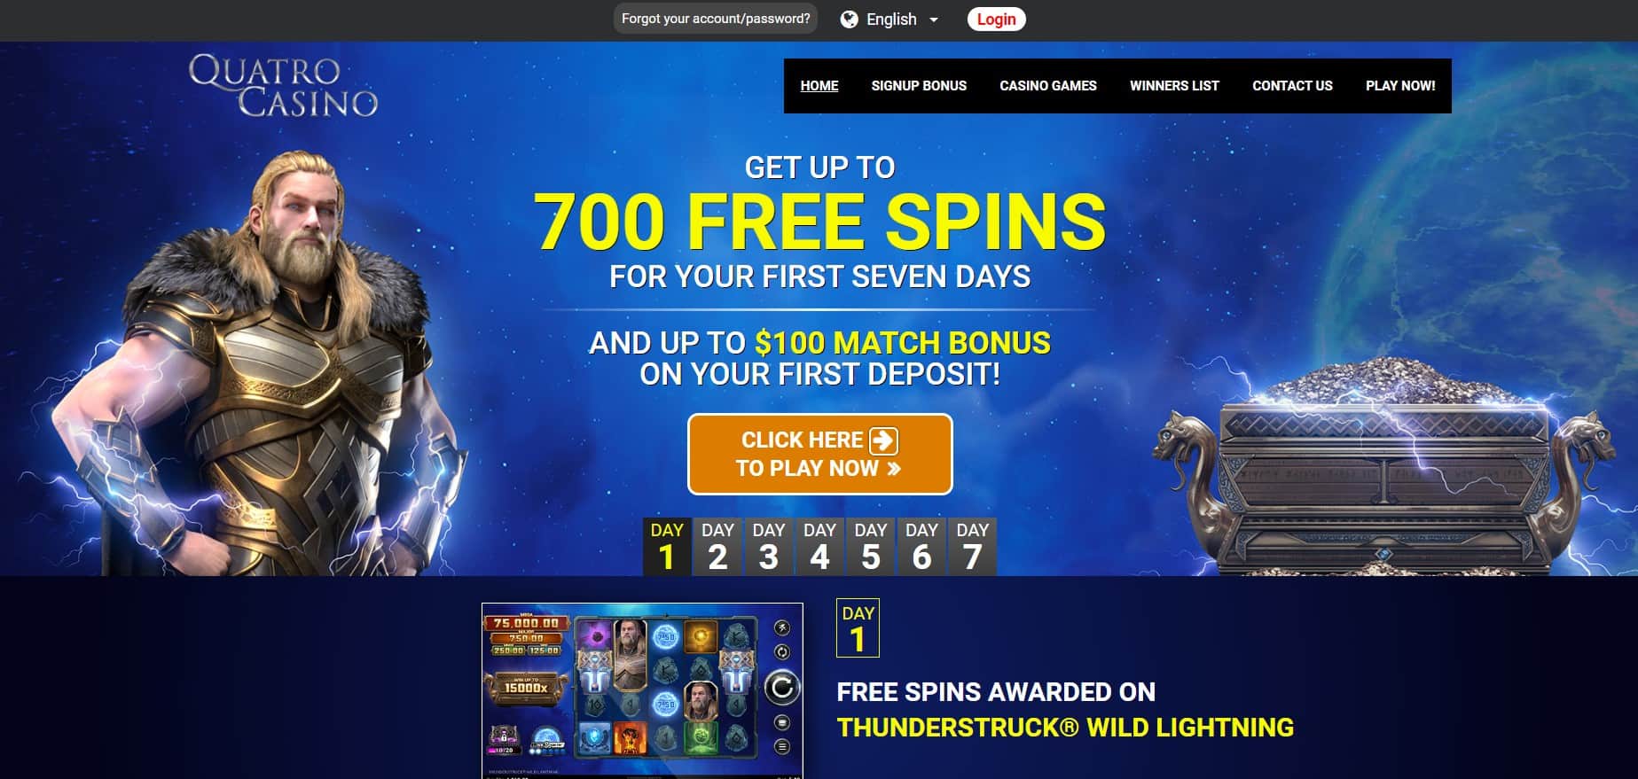1638x779 pixels.
Task: Click the Thunderstruck Wild Lightning game thumbnail
Action: click(642, 690)
